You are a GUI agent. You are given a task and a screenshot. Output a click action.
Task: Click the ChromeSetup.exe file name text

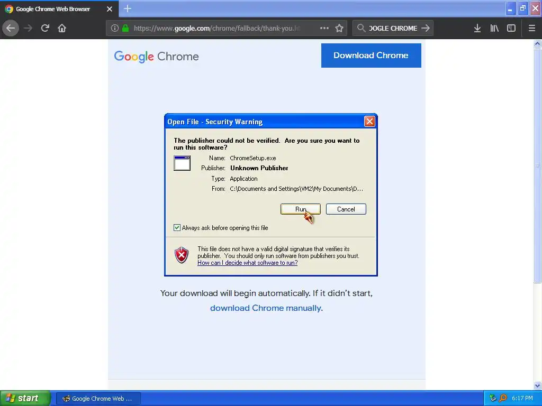point(252,158)
